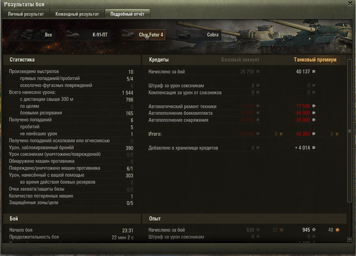Show stats for all vehicles (Все)
This screenshot has width=356, height=256.
click(x=32, y=35)
